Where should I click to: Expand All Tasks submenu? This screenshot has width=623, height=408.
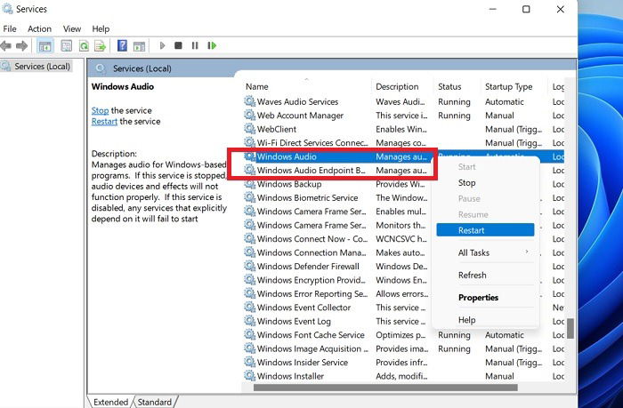[485, 252]
